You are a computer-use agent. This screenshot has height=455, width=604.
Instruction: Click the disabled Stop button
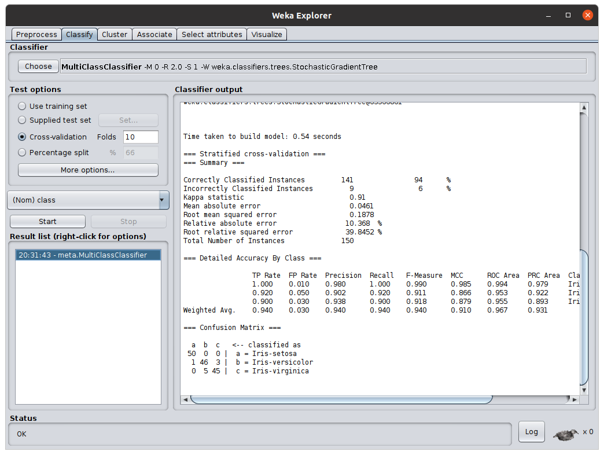(x=128, y=222)
